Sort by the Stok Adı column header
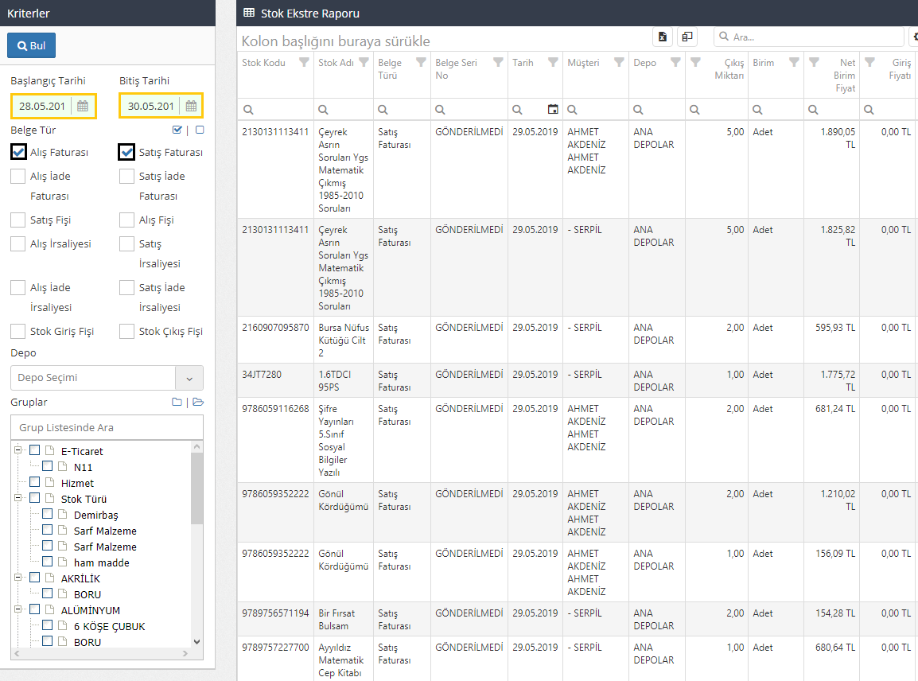Screen dimensions: 918x681 336,63
